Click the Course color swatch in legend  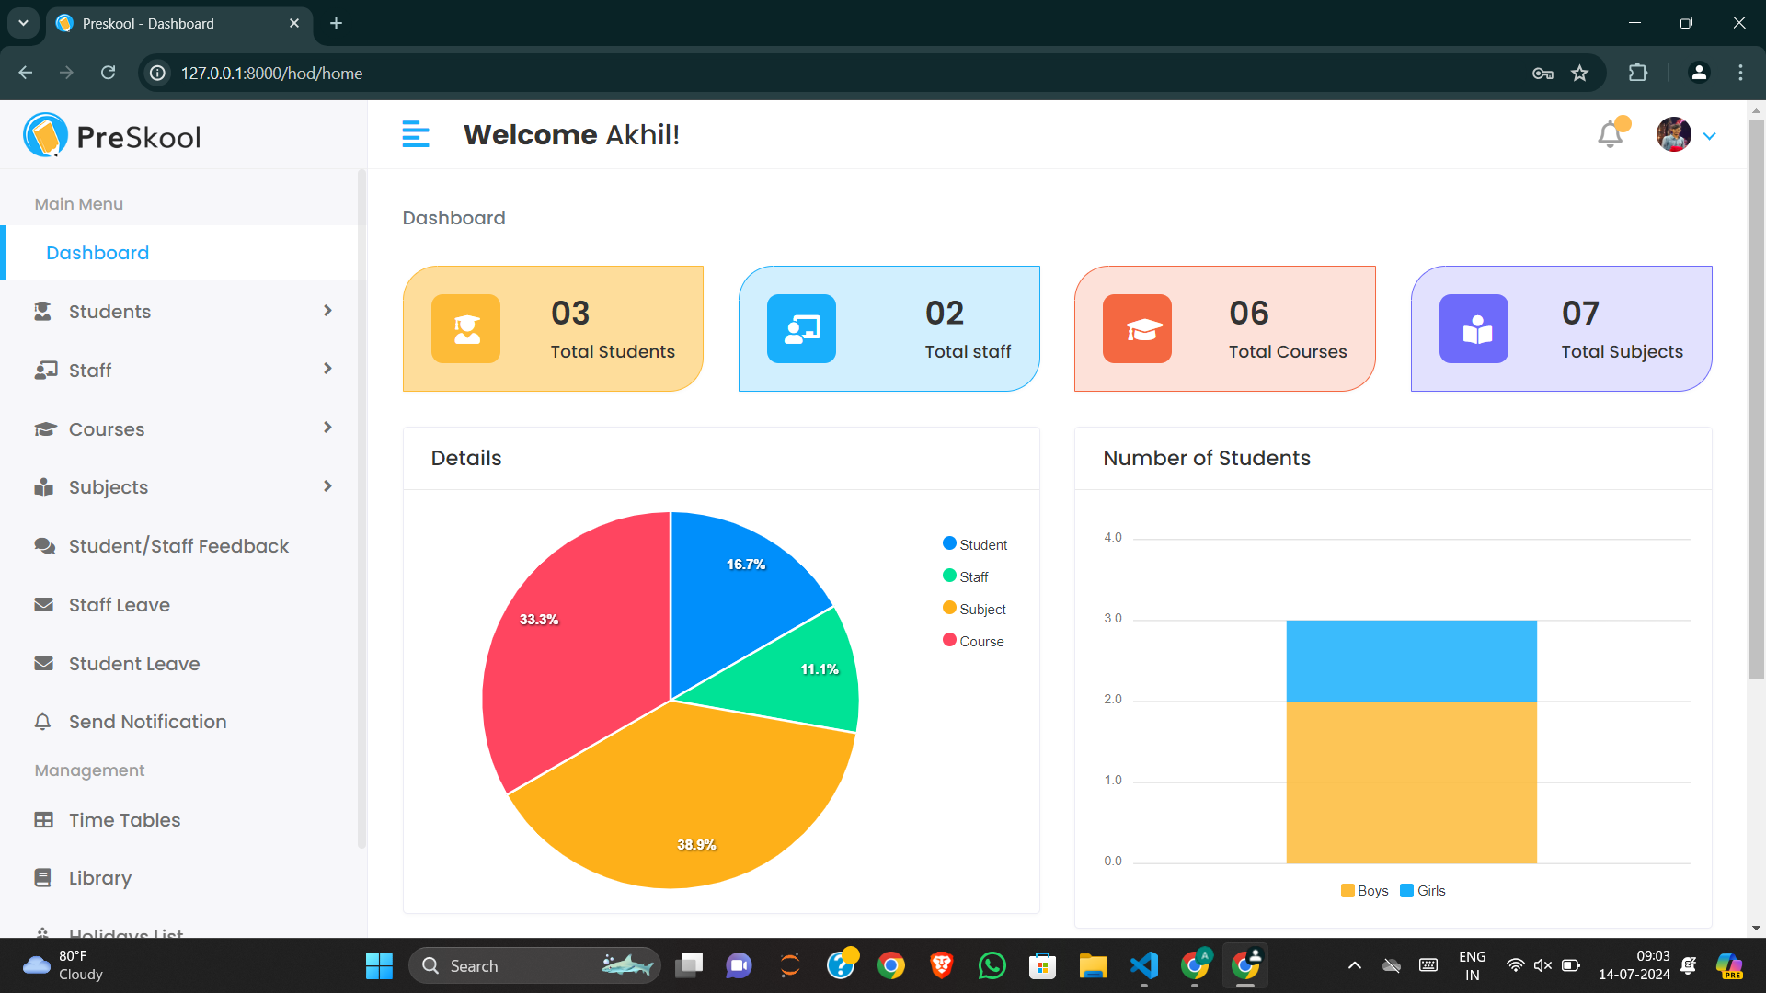tap(949, 640)
